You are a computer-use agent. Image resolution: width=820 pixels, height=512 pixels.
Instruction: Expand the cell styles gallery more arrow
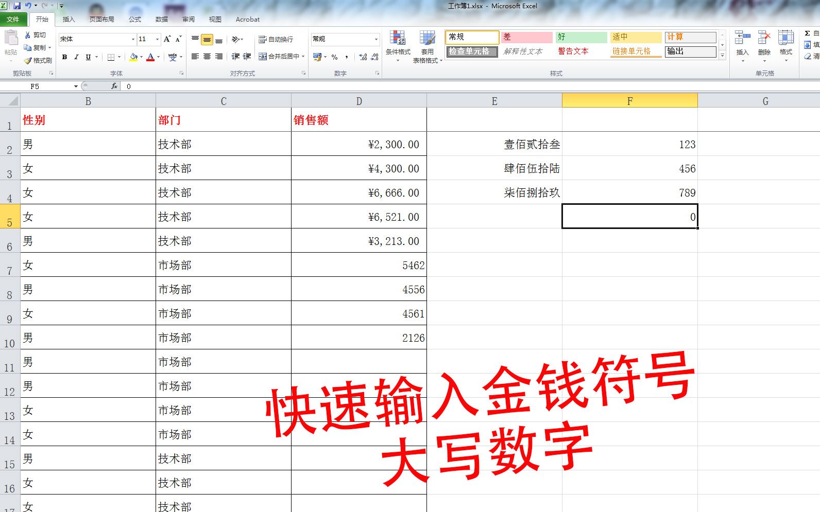click(722, 55)
